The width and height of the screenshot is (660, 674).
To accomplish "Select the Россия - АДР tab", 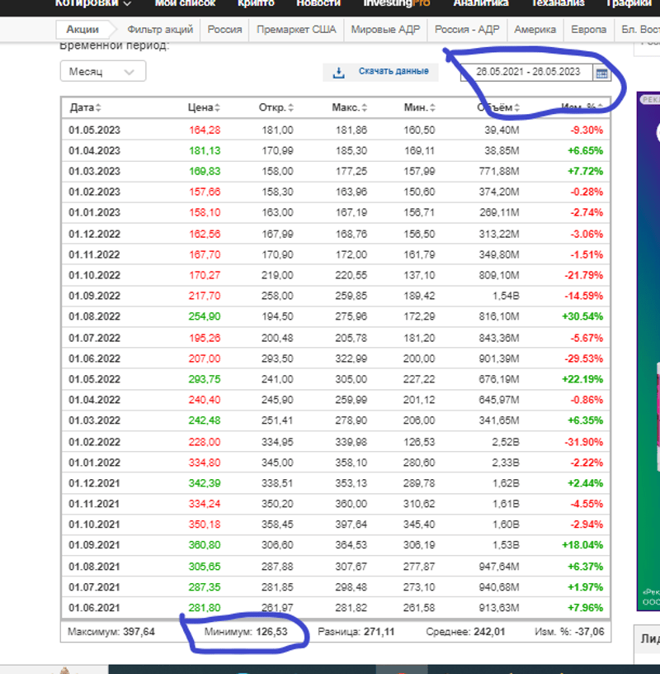I will (467, 30).
